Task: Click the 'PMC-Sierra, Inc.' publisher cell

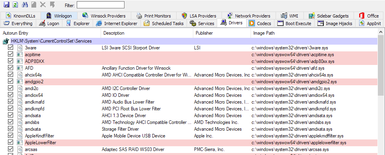Action: click(209, 149)
